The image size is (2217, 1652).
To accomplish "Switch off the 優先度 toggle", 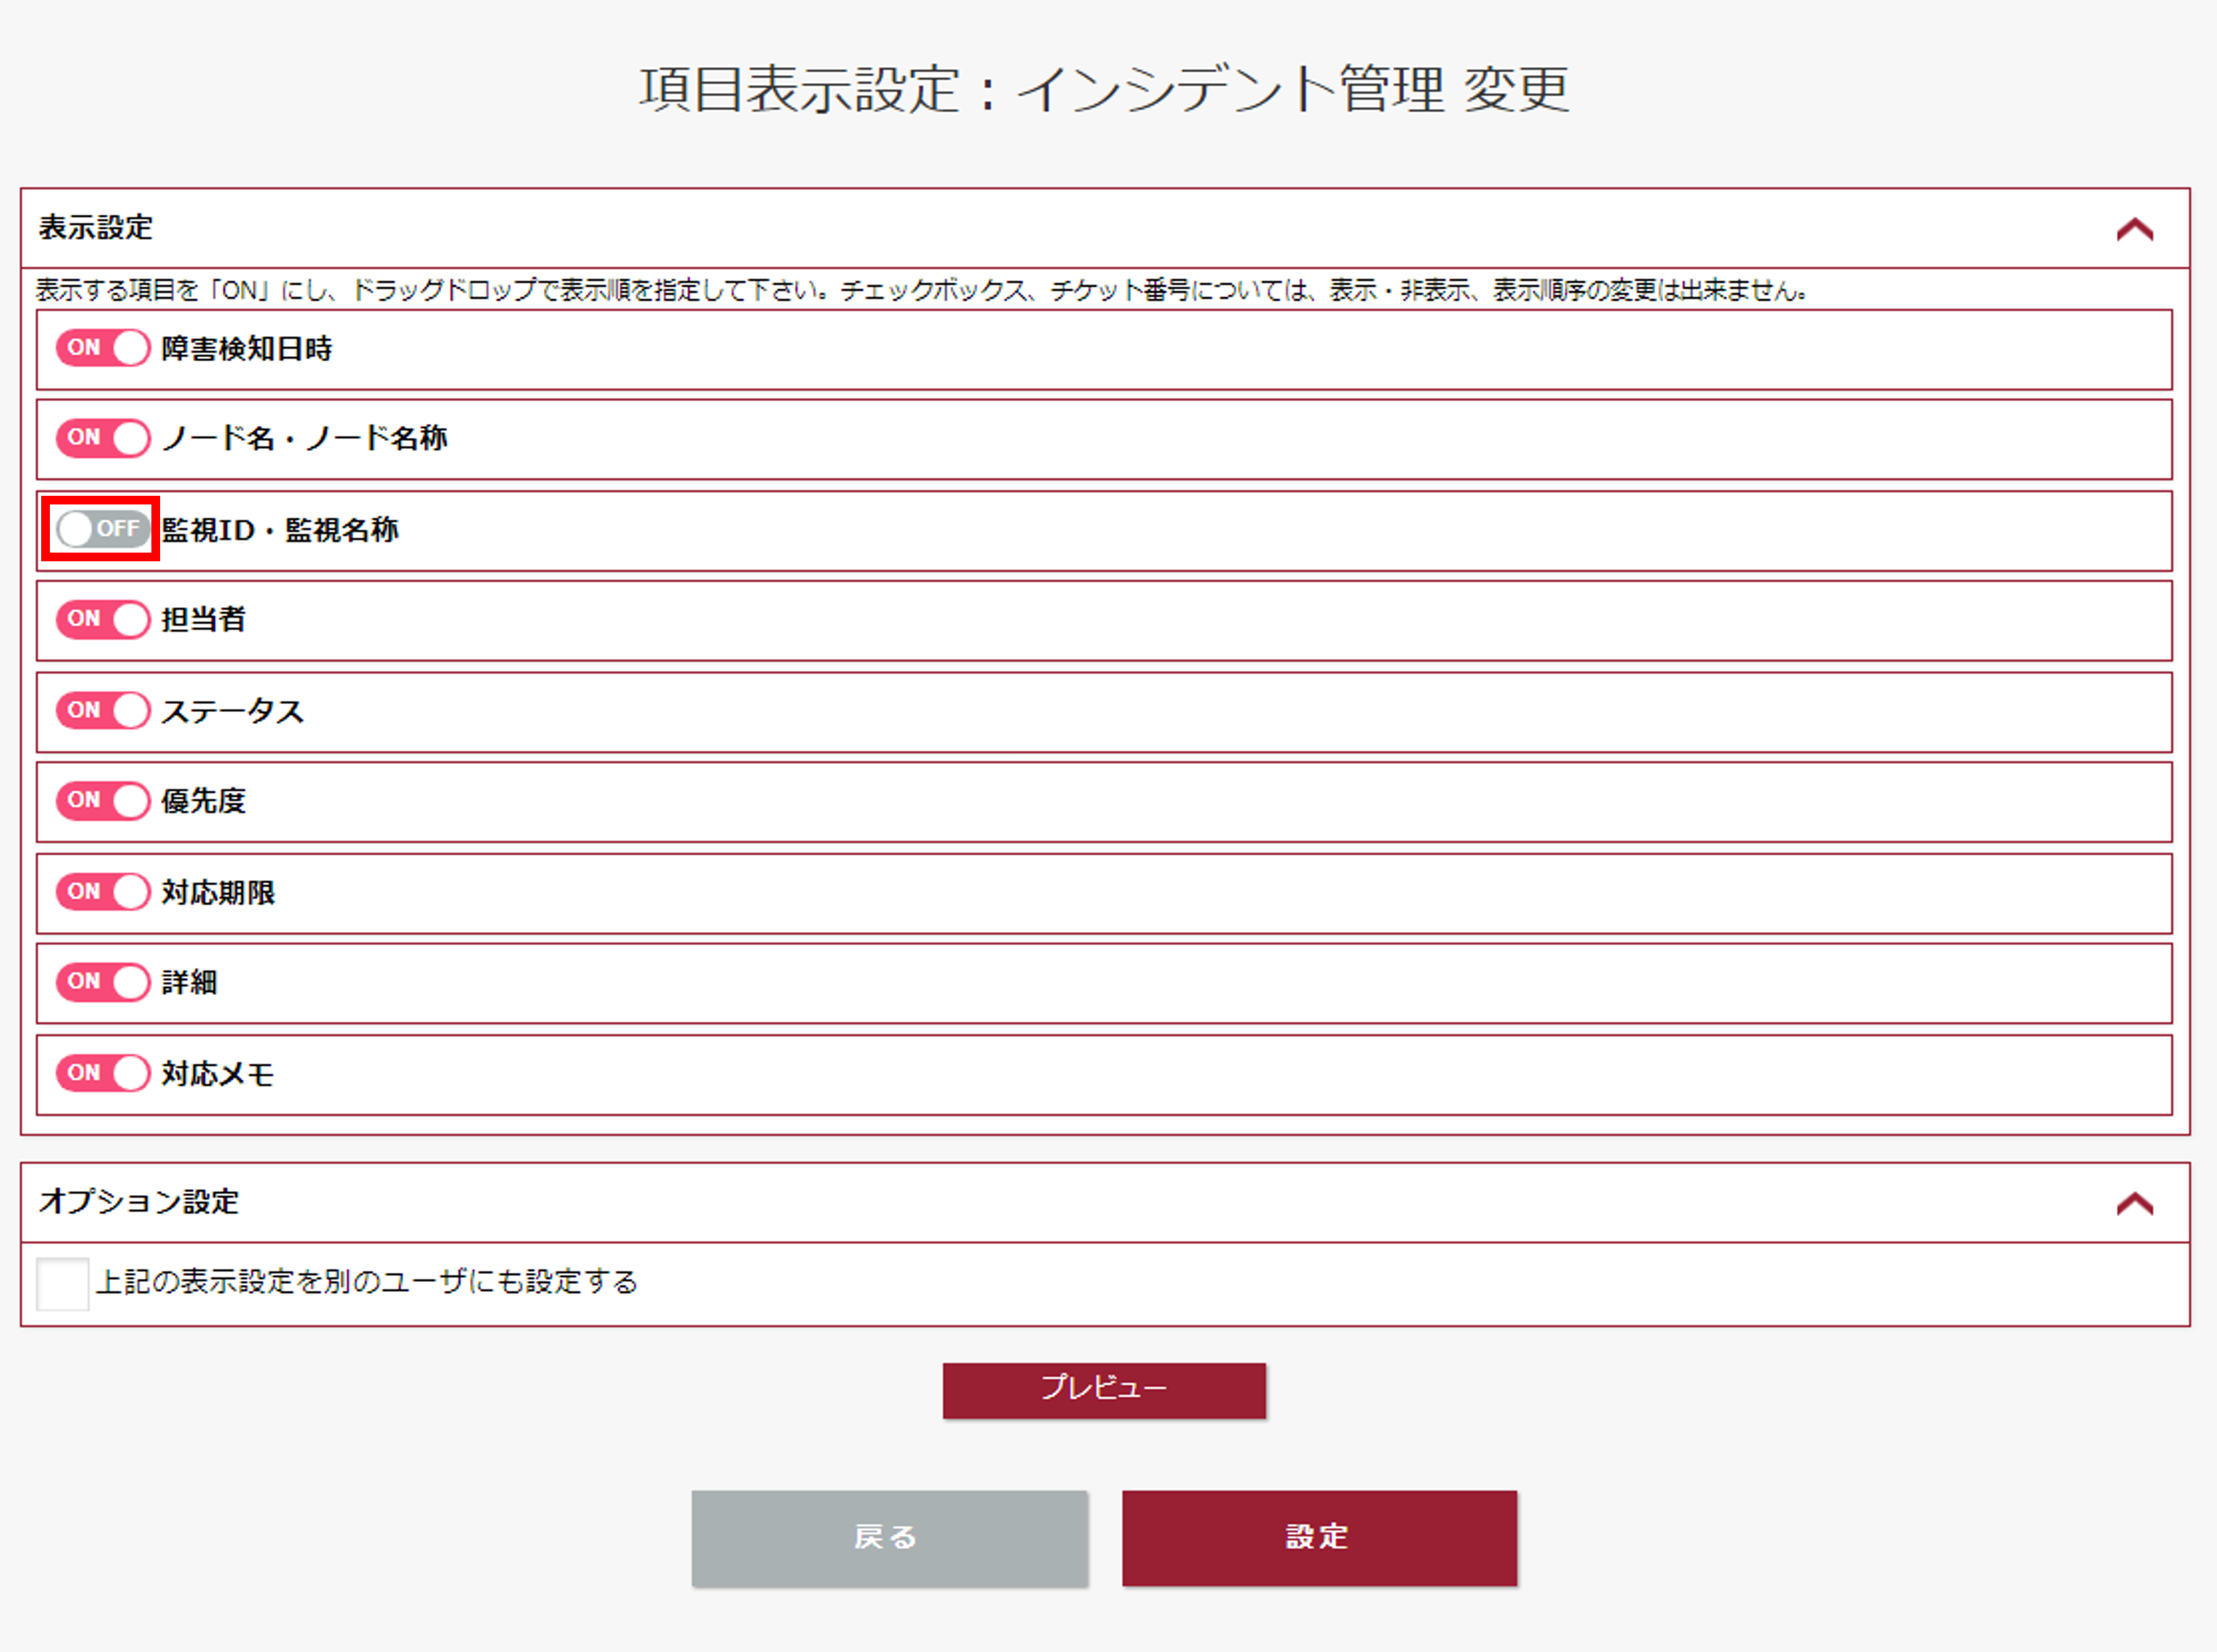I will [x=103, y=801].
